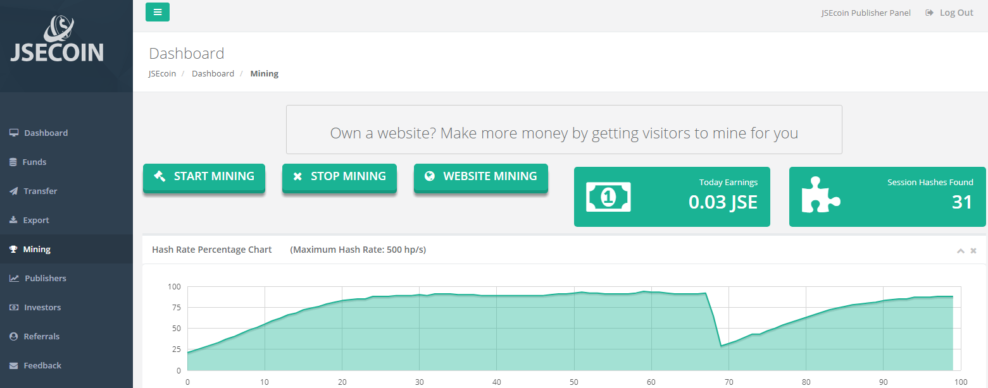
Task: Click the Export download icon
Action: pos(13,220)
